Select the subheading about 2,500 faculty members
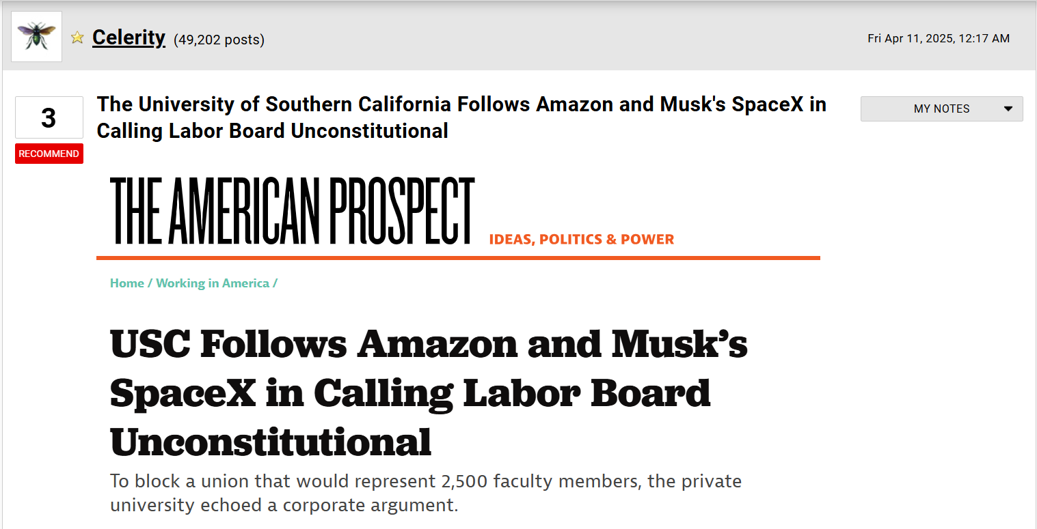 click(x=425, y=493)
